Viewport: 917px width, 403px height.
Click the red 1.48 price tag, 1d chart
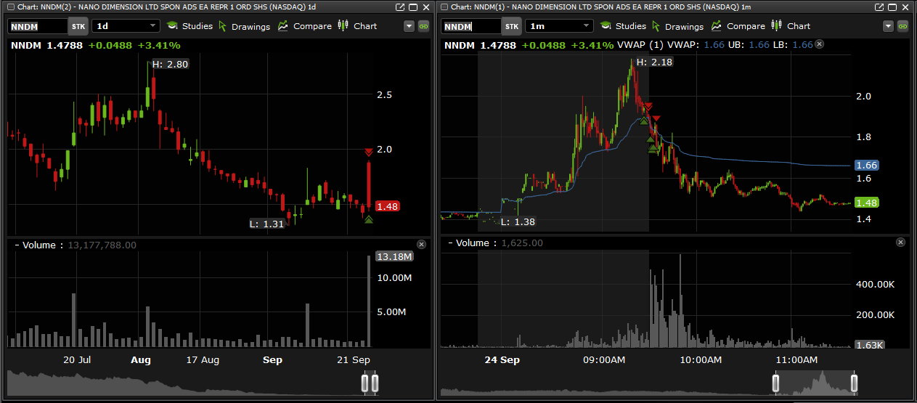[388, 206]
